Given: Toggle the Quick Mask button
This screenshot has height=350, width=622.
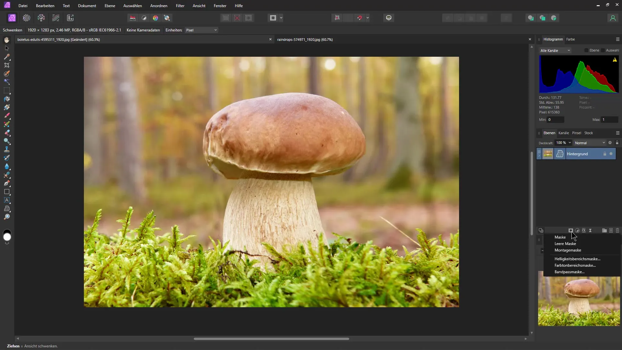Looking at the screenshot, I should click(x=273, y=18).
